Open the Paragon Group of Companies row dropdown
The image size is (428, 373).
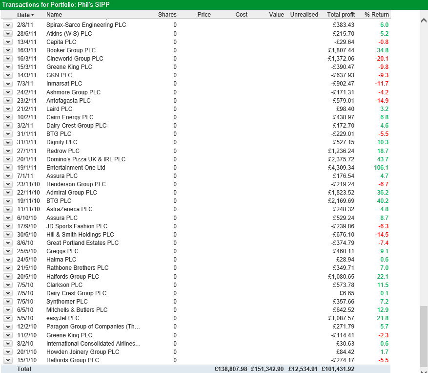point(8,327)
